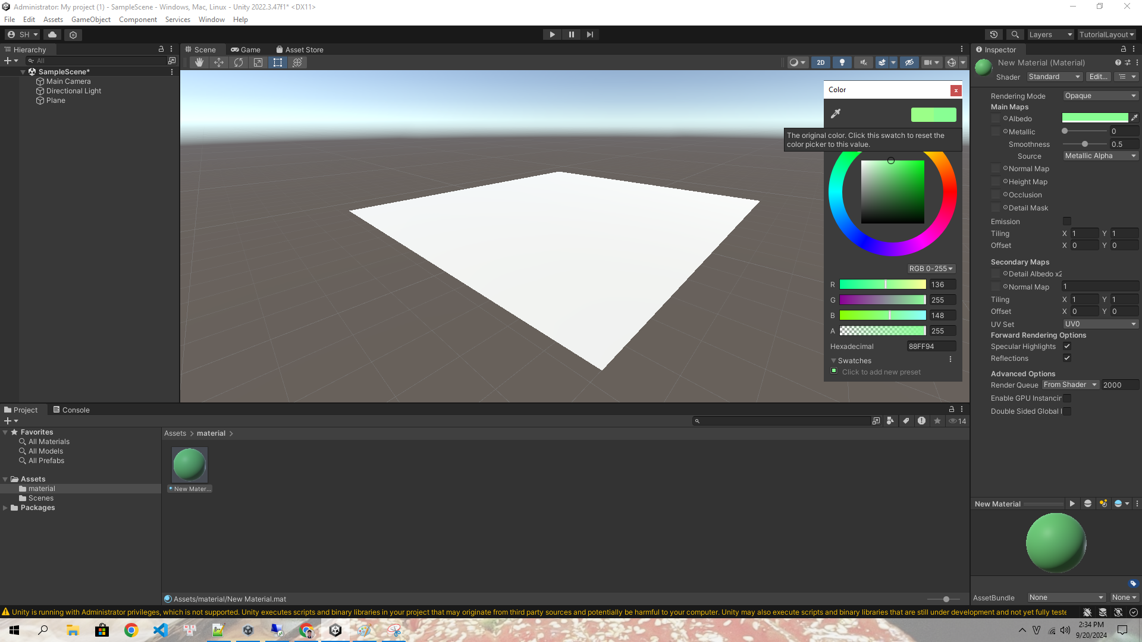Open the RGB 0-255 mode dropdown
This screenshot has height=642, width=1142.
point(930,268)
